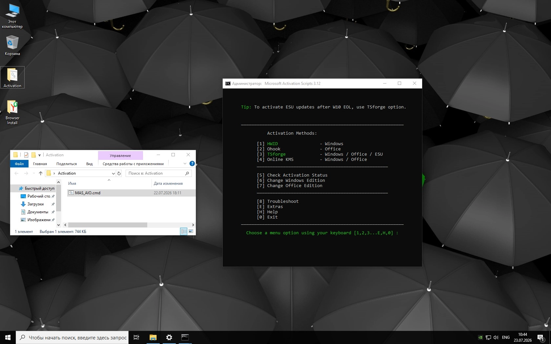
Task: Sort files by Дата изменения column
Action: coord(168,183)
